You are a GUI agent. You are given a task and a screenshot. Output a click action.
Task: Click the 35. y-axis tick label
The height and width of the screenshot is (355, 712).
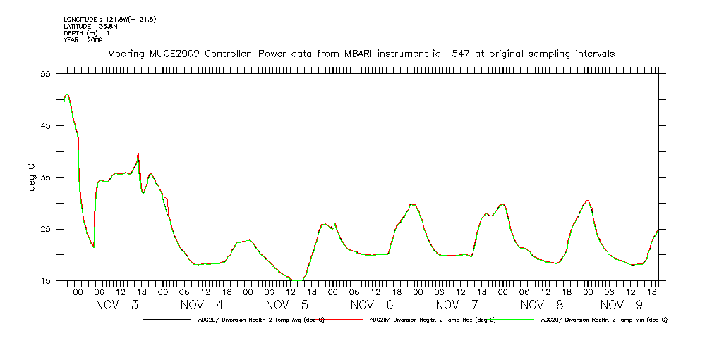tap(48, 178)
